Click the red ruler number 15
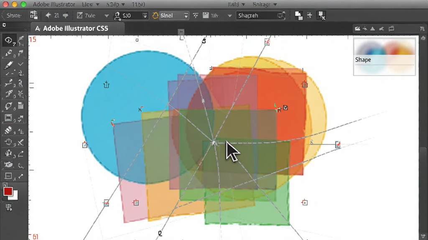The width and height of the screenshot is (428, 240). (x=33, y=40)
